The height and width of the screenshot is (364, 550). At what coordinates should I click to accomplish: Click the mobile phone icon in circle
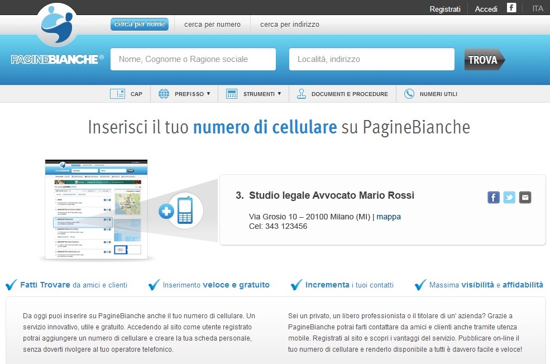point(185,210)
